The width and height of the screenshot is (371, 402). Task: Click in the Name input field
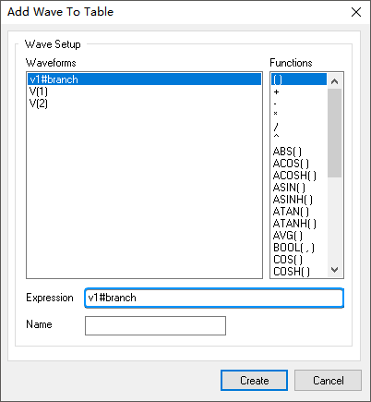[155, 325]
